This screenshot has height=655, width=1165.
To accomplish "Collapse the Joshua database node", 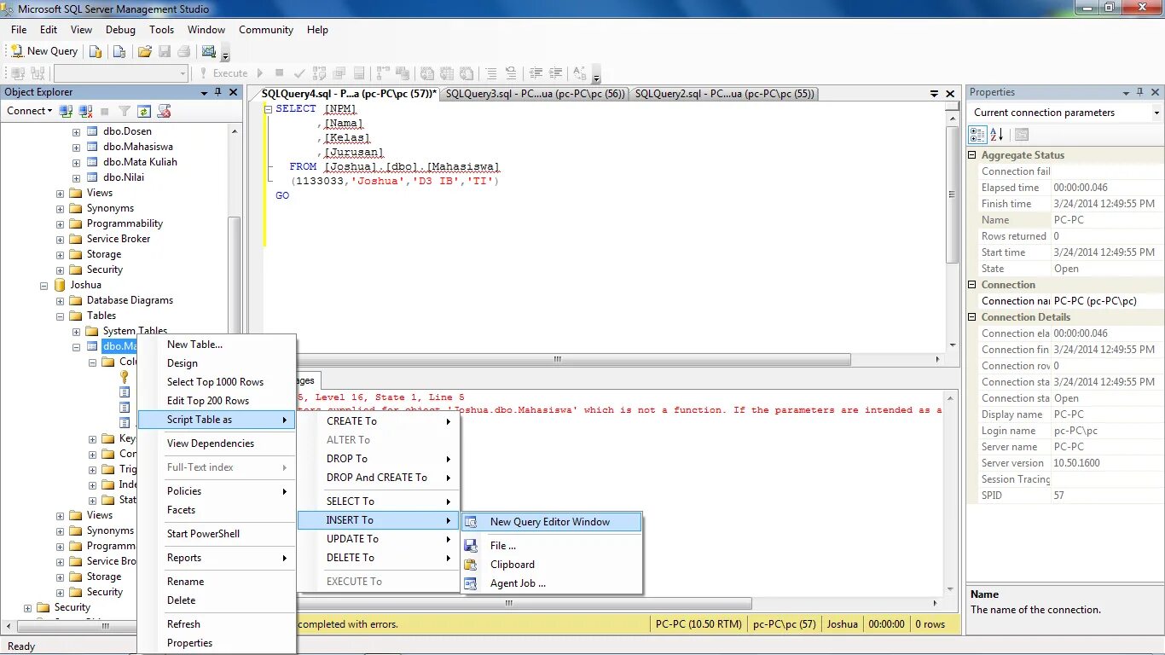I will (43, 285).
